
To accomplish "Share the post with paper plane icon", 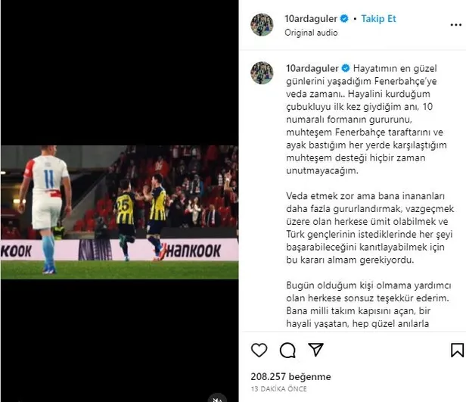I will 315,349.
